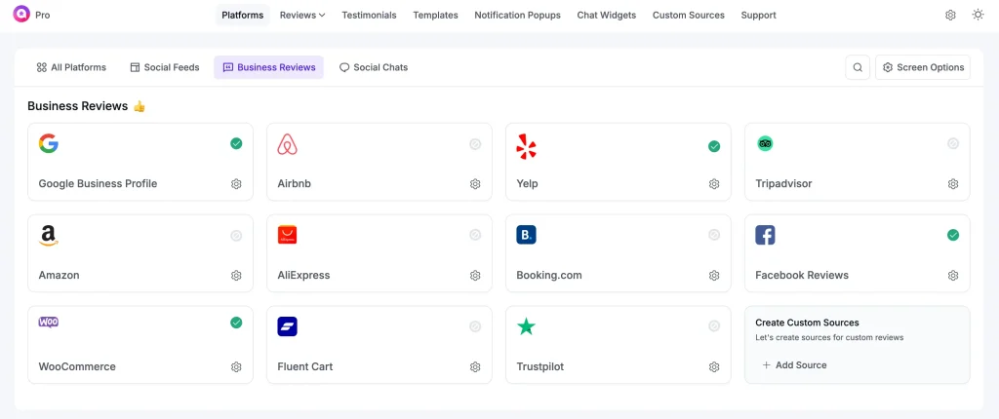Open Trustpilot settings gear

714,366
